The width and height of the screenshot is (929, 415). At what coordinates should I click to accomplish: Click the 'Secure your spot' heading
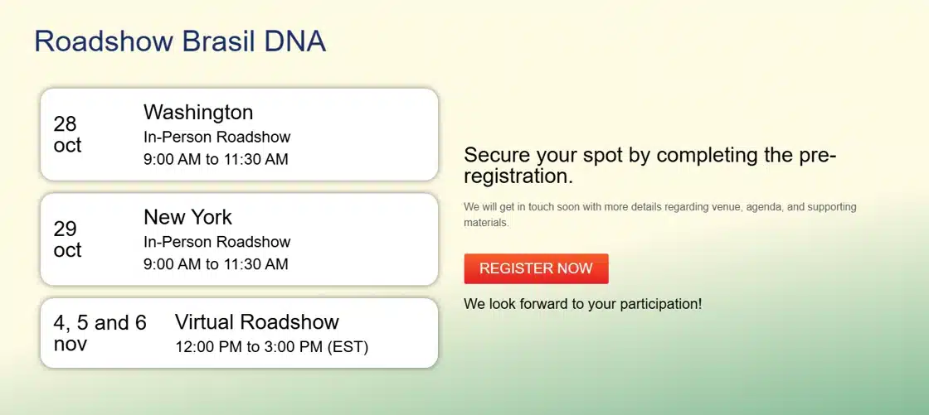point(649,155)
